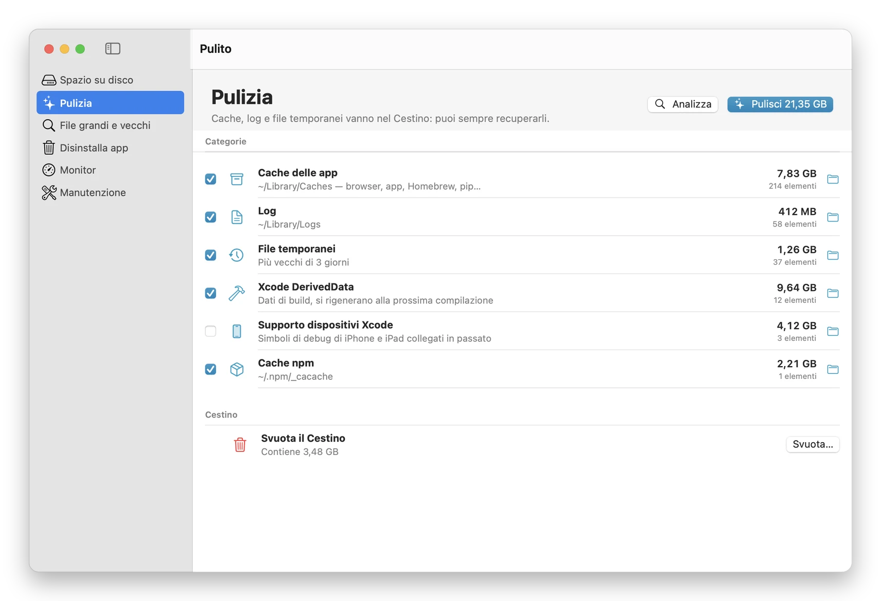
Task: Switch to Monitor section
Action: (110, 170)
